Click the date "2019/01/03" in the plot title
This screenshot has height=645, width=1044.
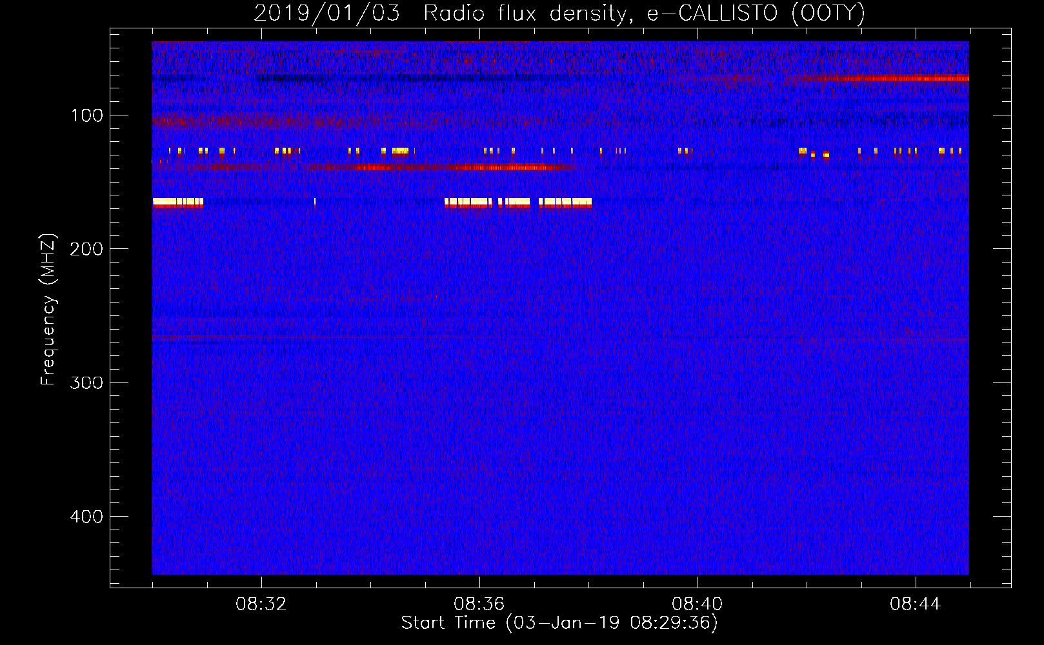[x=326, y=14]
